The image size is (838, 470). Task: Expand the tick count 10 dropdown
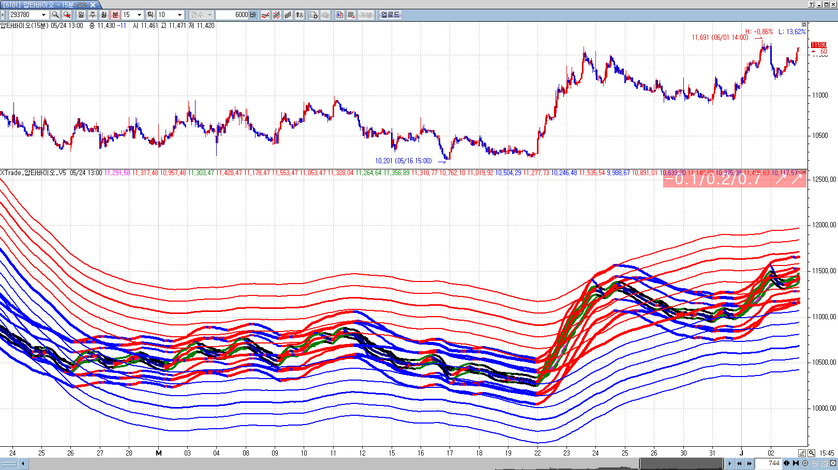(179, 15)
